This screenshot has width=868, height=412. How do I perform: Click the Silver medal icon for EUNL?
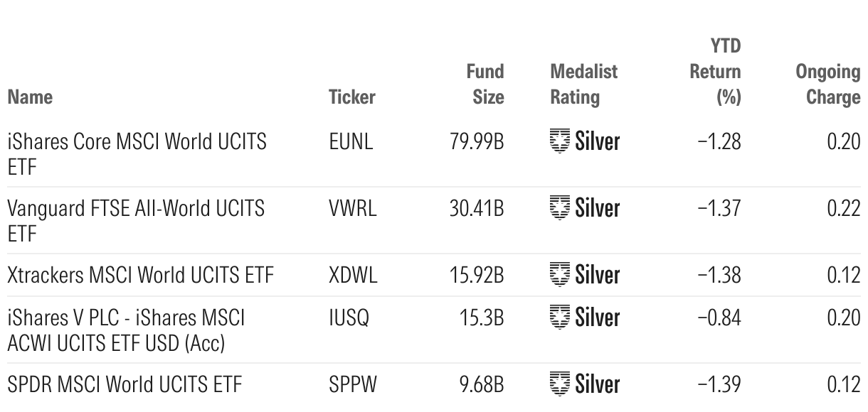(560, 142)
